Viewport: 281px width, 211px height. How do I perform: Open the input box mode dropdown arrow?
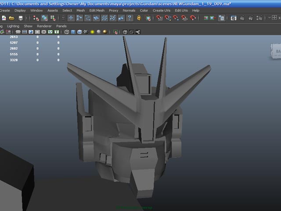[x=269, y=18]
